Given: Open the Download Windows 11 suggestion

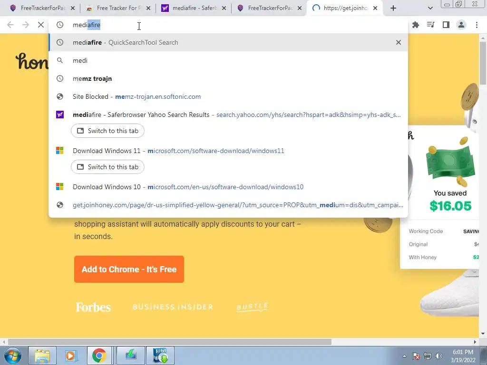Looking at the screenshot, I should 228,151.
